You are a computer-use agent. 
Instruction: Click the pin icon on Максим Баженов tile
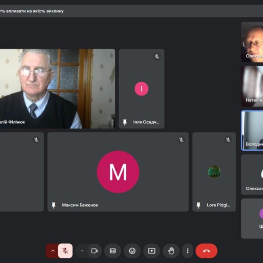[54, 205]
